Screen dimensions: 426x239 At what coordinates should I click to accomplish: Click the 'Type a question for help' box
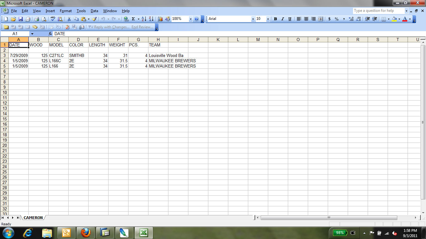point(379,11)
